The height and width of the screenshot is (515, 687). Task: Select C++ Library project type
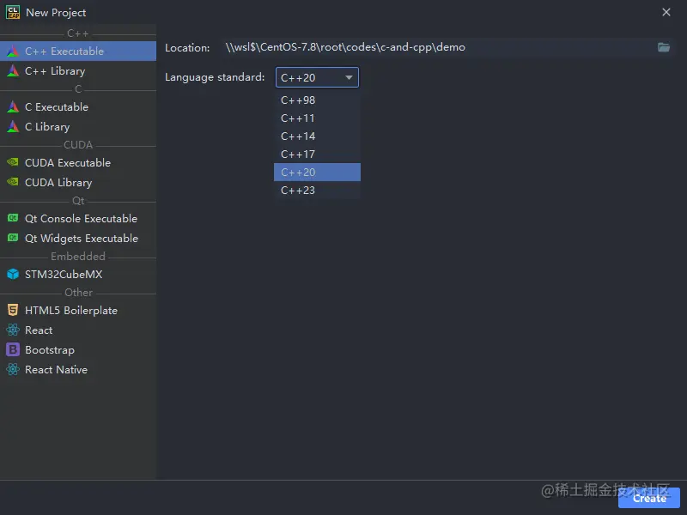point(78,71)
